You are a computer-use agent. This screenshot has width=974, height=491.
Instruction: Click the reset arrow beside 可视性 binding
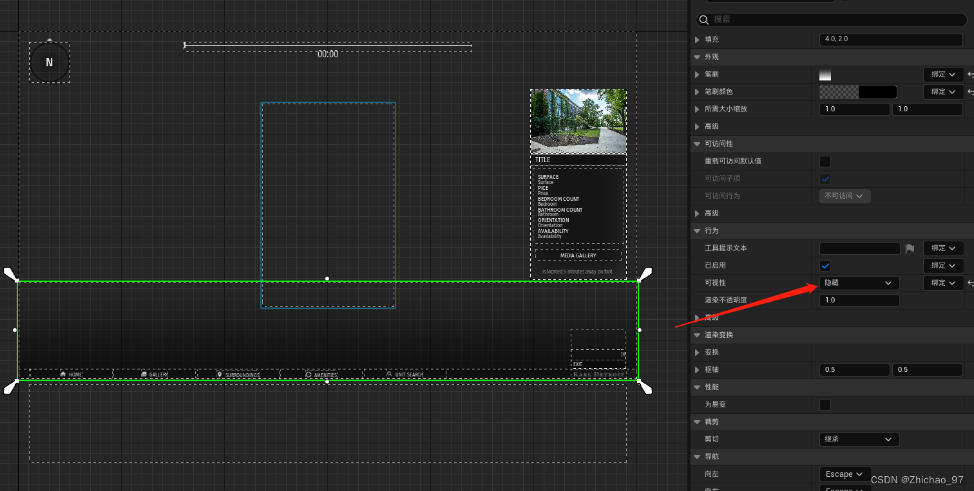(x=970, y=283)
